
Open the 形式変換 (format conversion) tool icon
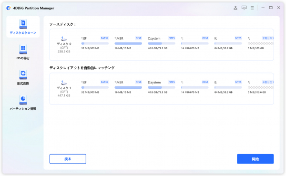[x=23, y=75]
